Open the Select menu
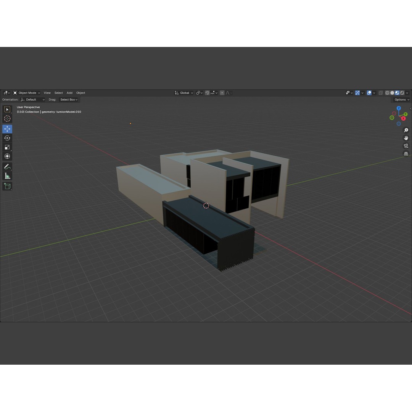This screenshot has width=412, height=412. coord(59,93)
